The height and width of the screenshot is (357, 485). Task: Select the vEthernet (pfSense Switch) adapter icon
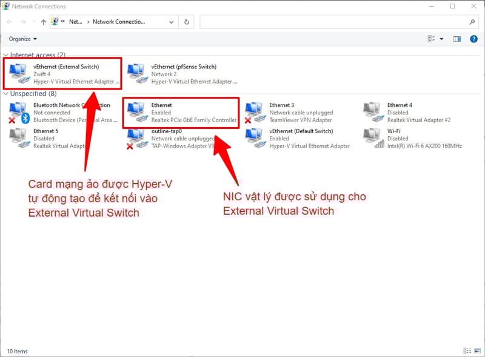[x=137, y=73]
